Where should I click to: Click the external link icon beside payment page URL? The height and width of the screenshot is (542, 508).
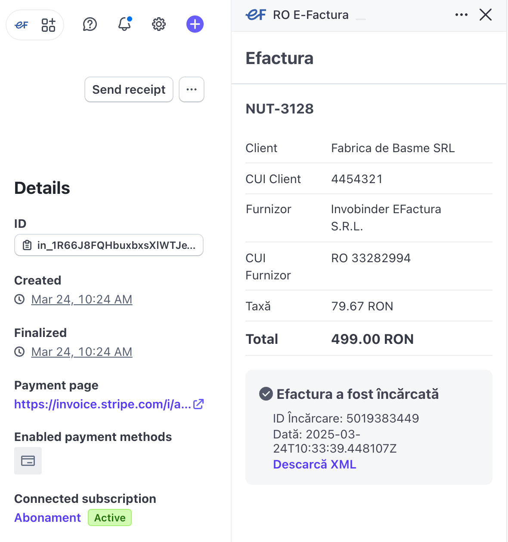[x=198, y=404]
